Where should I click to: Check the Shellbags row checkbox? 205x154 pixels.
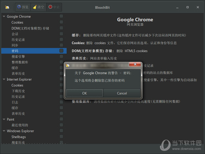[61, 136]
